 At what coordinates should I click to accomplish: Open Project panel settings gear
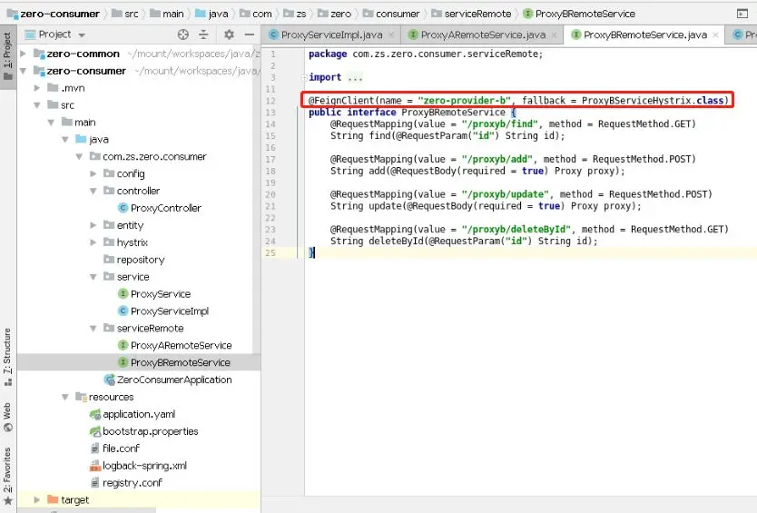tap(229, 35)
